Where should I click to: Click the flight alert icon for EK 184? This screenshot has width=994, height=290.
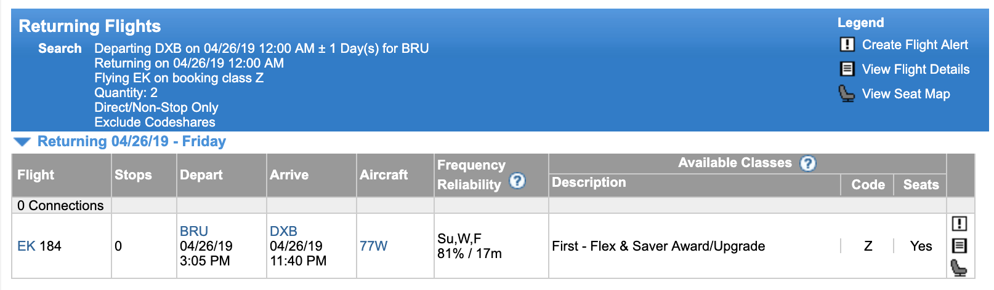click(x=959, y=224)
